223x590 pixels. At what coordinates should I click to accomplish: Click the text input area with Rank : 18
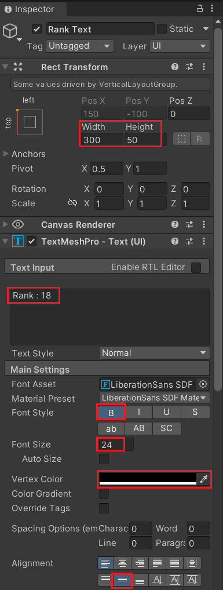110,317
